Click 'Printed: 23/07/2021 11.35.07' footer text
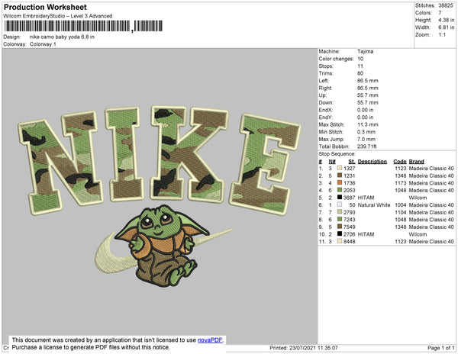Screen dimensions: 458x354 tap(304, 348)
